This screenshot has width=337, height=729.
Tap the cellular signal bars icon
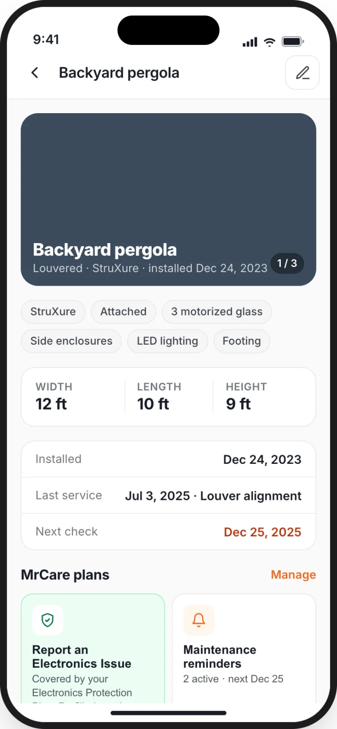250,42
